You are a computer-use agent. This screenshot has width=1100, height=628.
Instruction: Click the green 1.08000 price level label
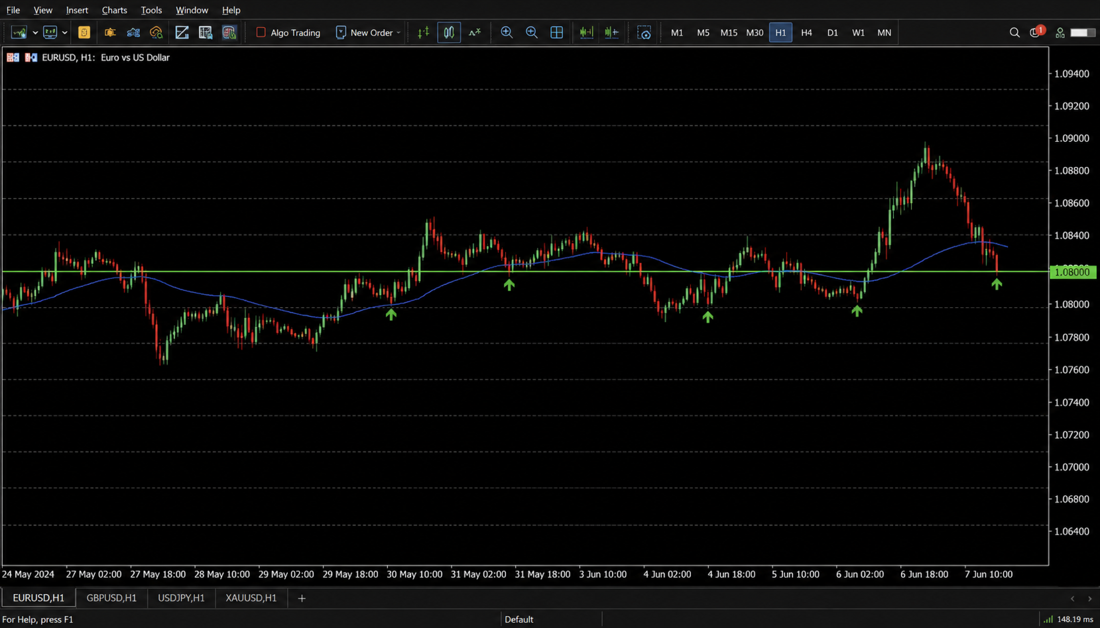coord(1073,272)
